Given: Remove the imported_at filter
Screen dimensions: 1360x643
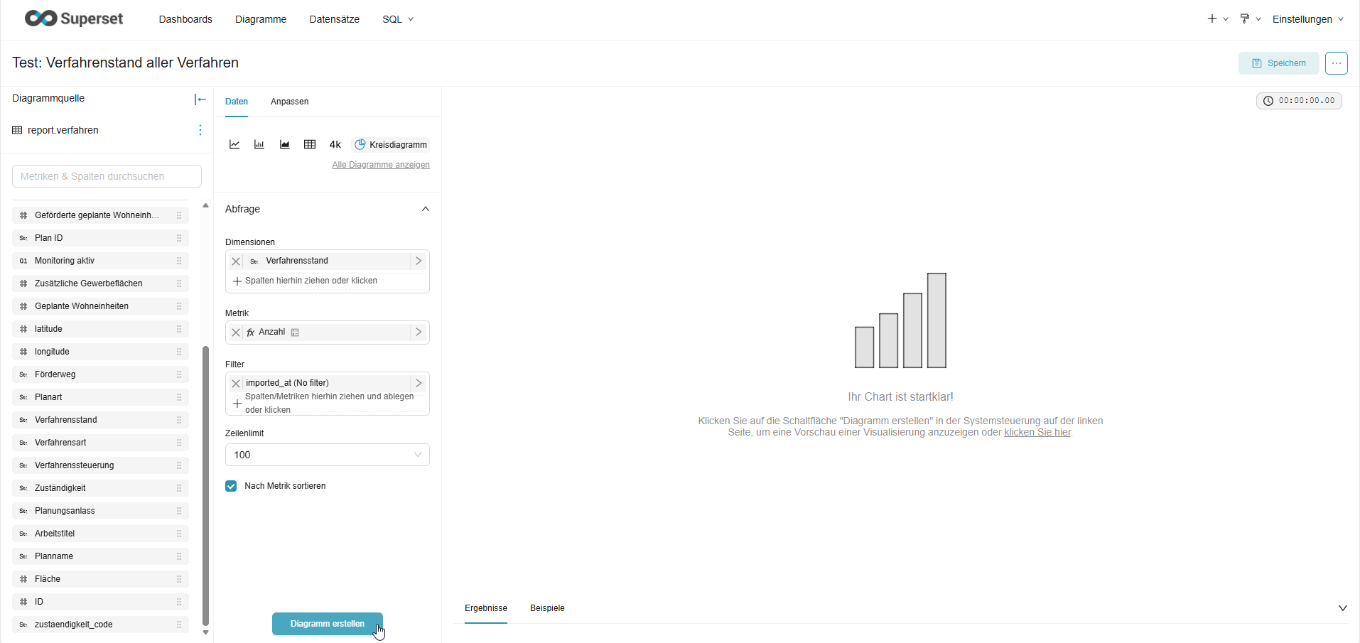Looking at the screenshot, I should [x=236, y=384].
